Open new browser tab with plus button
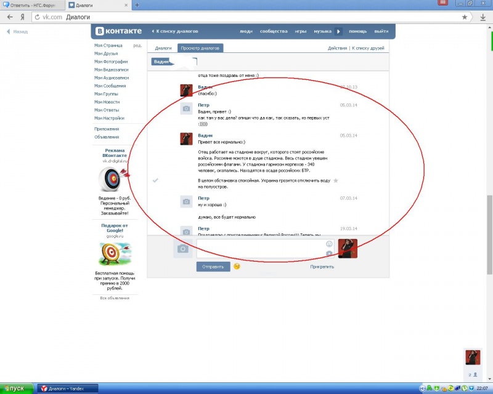The height and width of the screenshot is (394, 493). (x=137, y=5)
